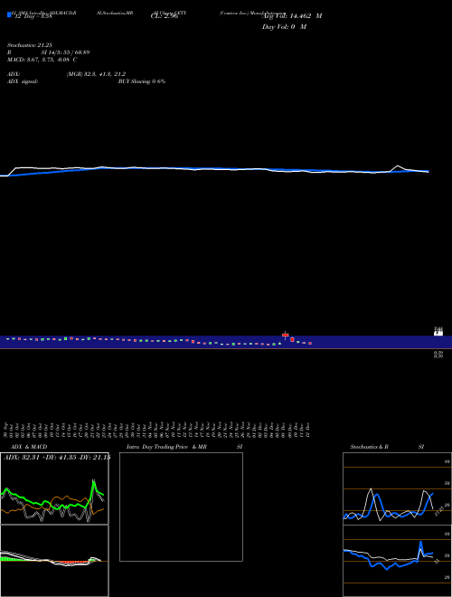The image size is (452, 597).
Task: Click the upper Stochastics oscillator chart
Action: pos(397,488)
